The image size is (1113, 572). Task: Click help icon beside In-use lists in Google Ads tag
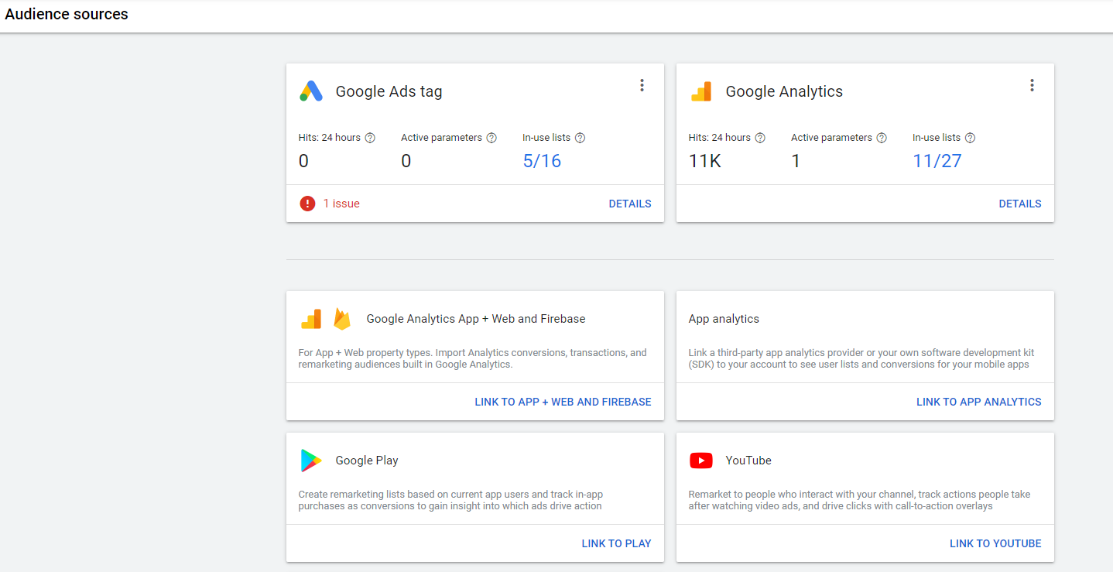coord(580,138)
